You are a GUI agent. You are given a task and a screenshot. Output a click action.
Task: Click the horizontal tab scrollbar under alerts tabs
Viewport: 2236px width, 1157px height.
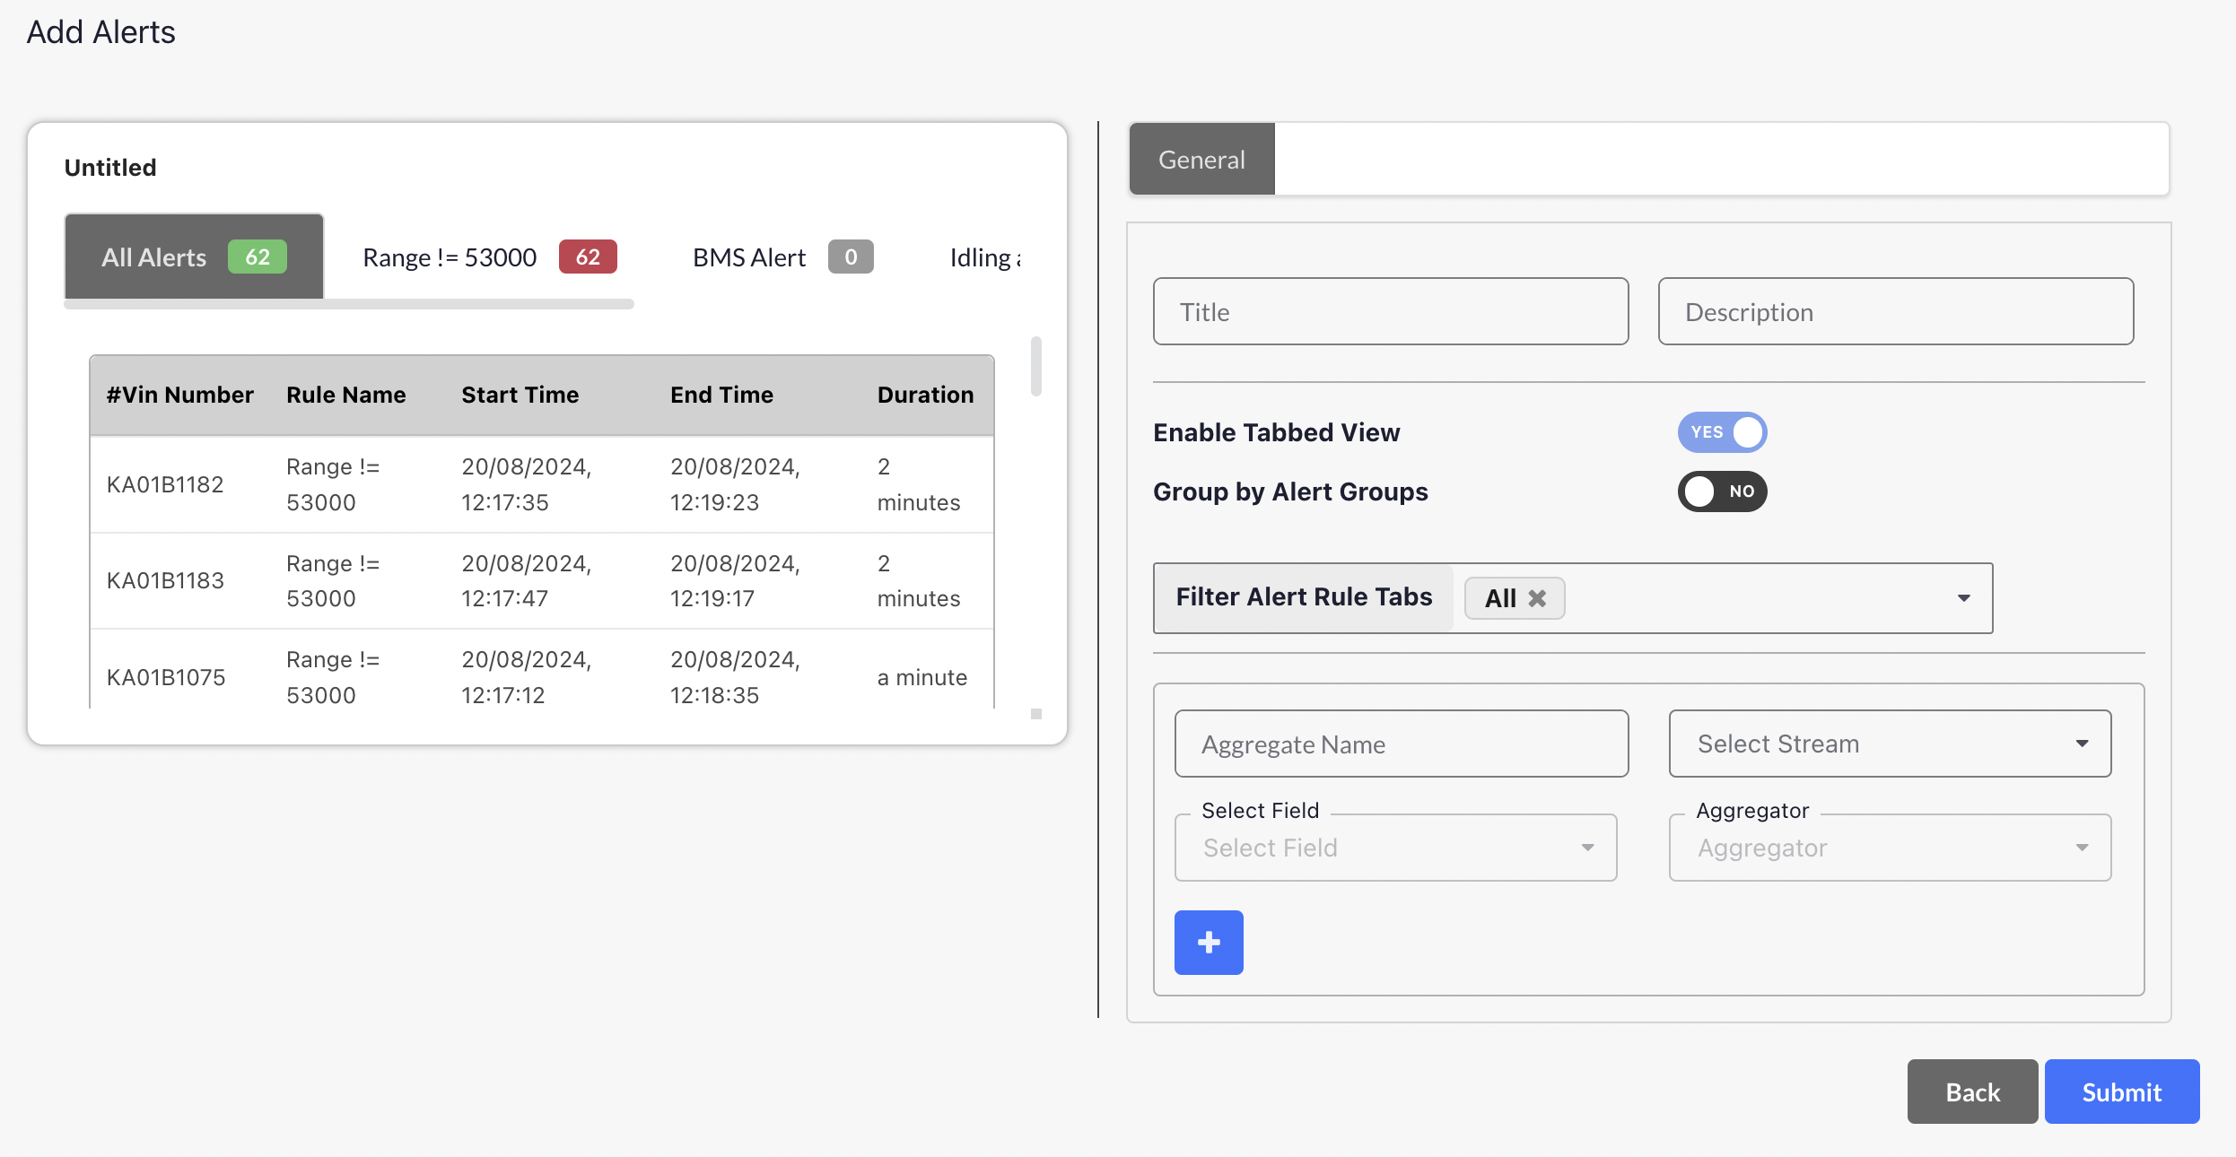(349, 305)
